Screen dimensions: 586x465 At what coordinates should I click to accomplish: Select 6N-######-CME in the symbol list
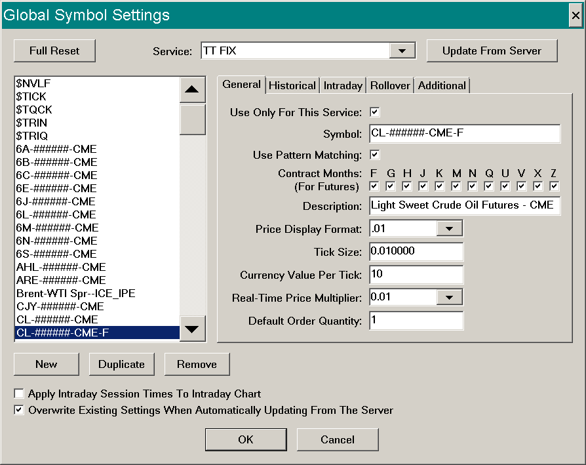97,241
